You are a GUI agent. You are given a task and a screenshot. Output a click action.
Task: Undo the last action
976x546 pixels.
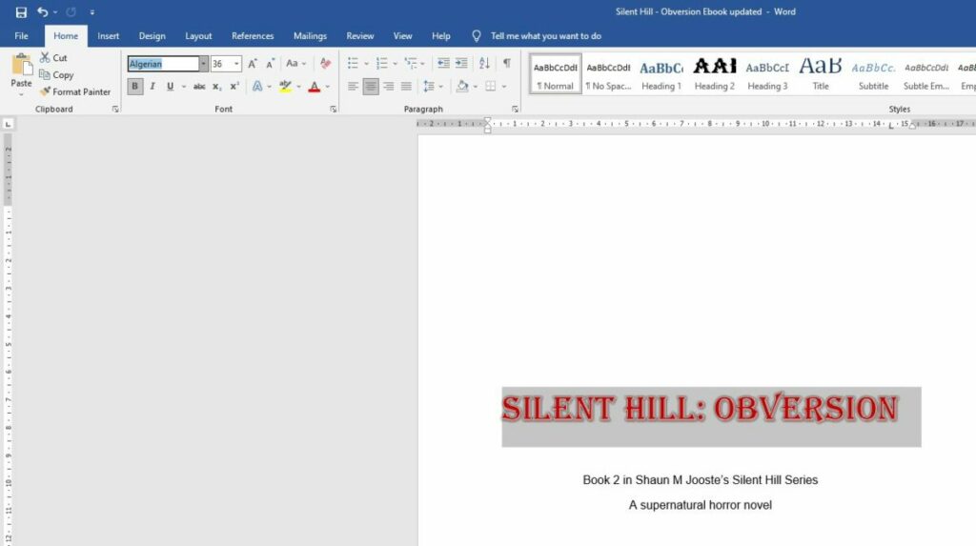(x=42, y=11)
